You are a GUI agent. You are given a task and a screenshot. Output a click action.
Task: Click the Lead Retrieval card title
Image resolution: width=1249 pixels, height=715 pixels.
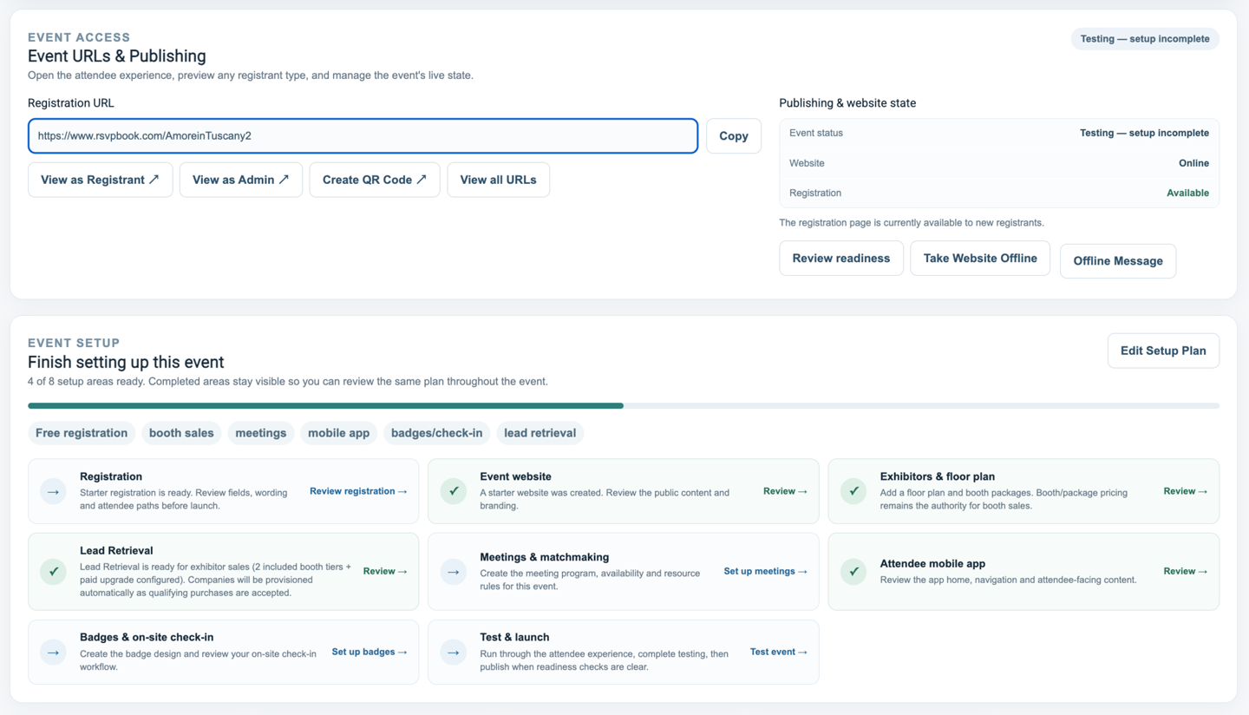116,550
